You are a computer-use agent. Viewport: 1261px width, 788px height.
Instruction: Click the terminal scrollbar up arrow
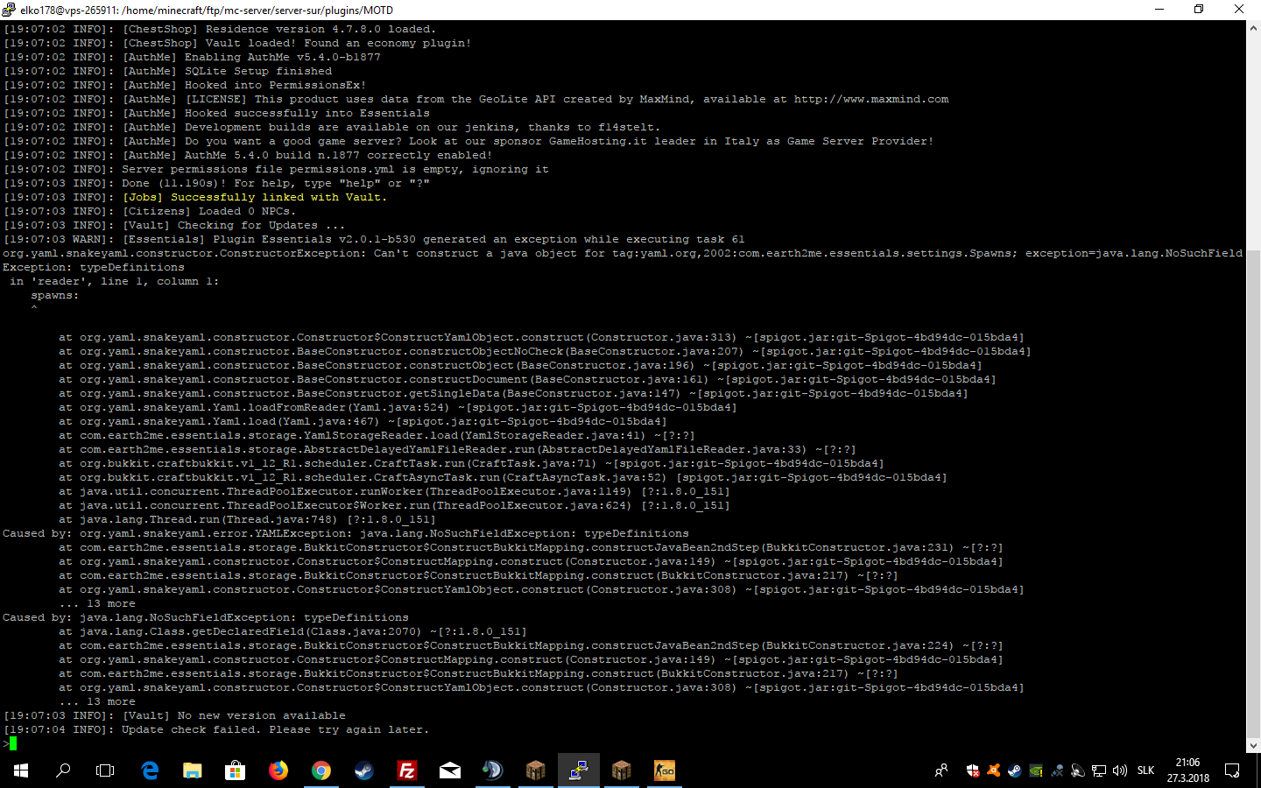(x=1253, y=28)
